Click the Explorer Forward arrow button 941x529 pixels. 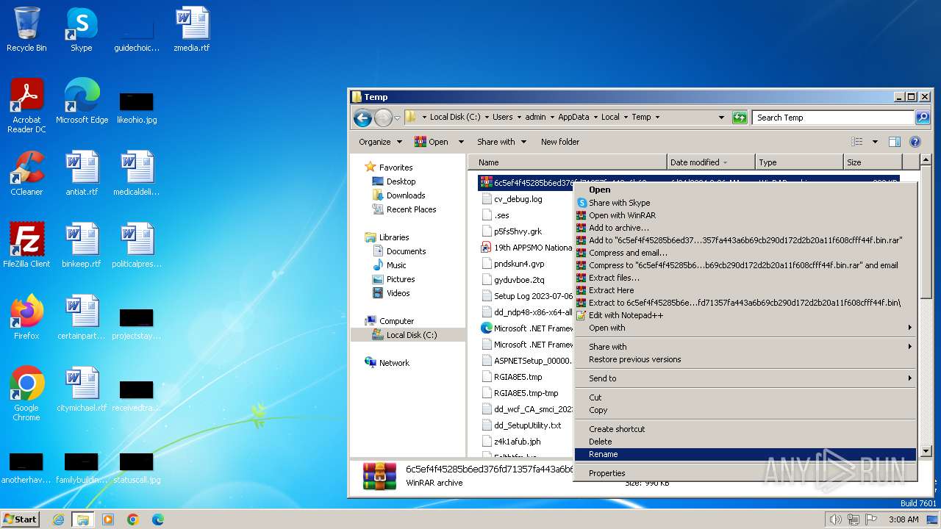[x=383, y=118]
